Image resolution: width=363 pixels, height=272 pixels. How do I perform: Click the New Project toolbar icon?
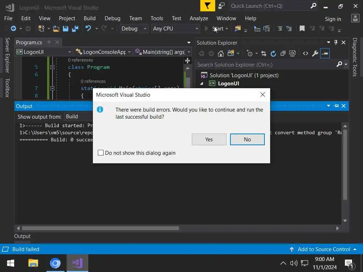click(41, 28)
